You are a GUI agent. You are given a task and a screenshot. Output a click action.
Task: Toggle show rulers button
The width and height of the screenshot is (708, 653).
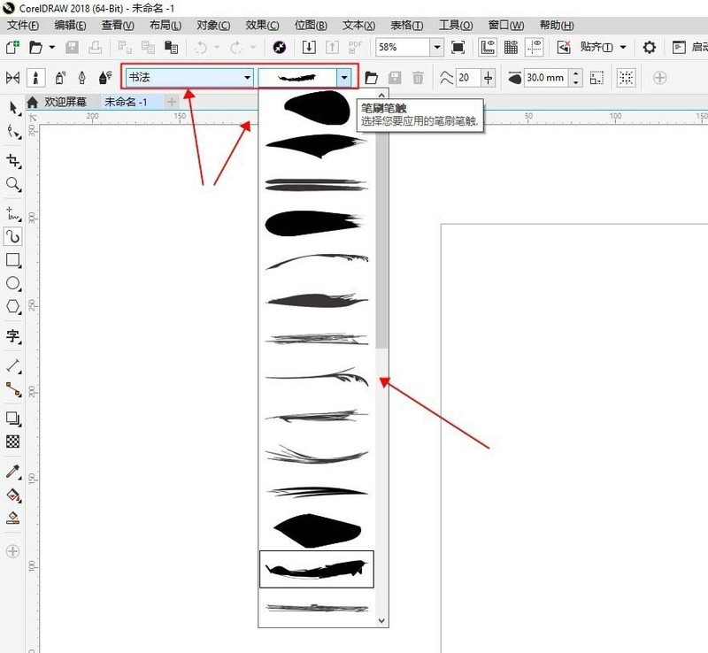[x=487, y=47]
